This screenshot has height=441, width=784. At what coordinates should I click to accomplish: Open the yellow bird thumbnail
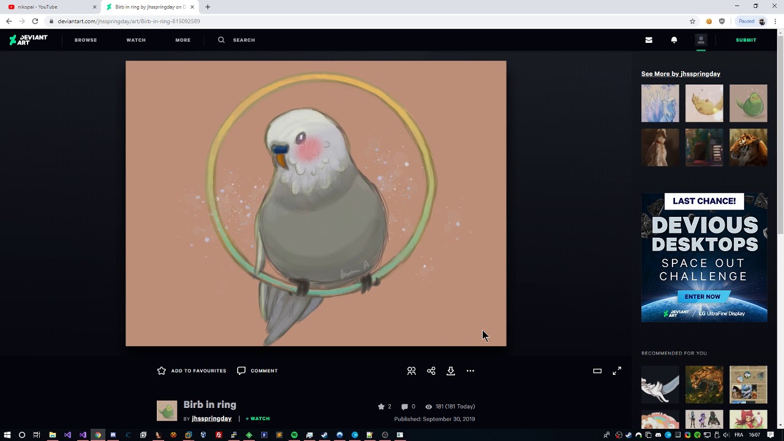click(704, 104)
